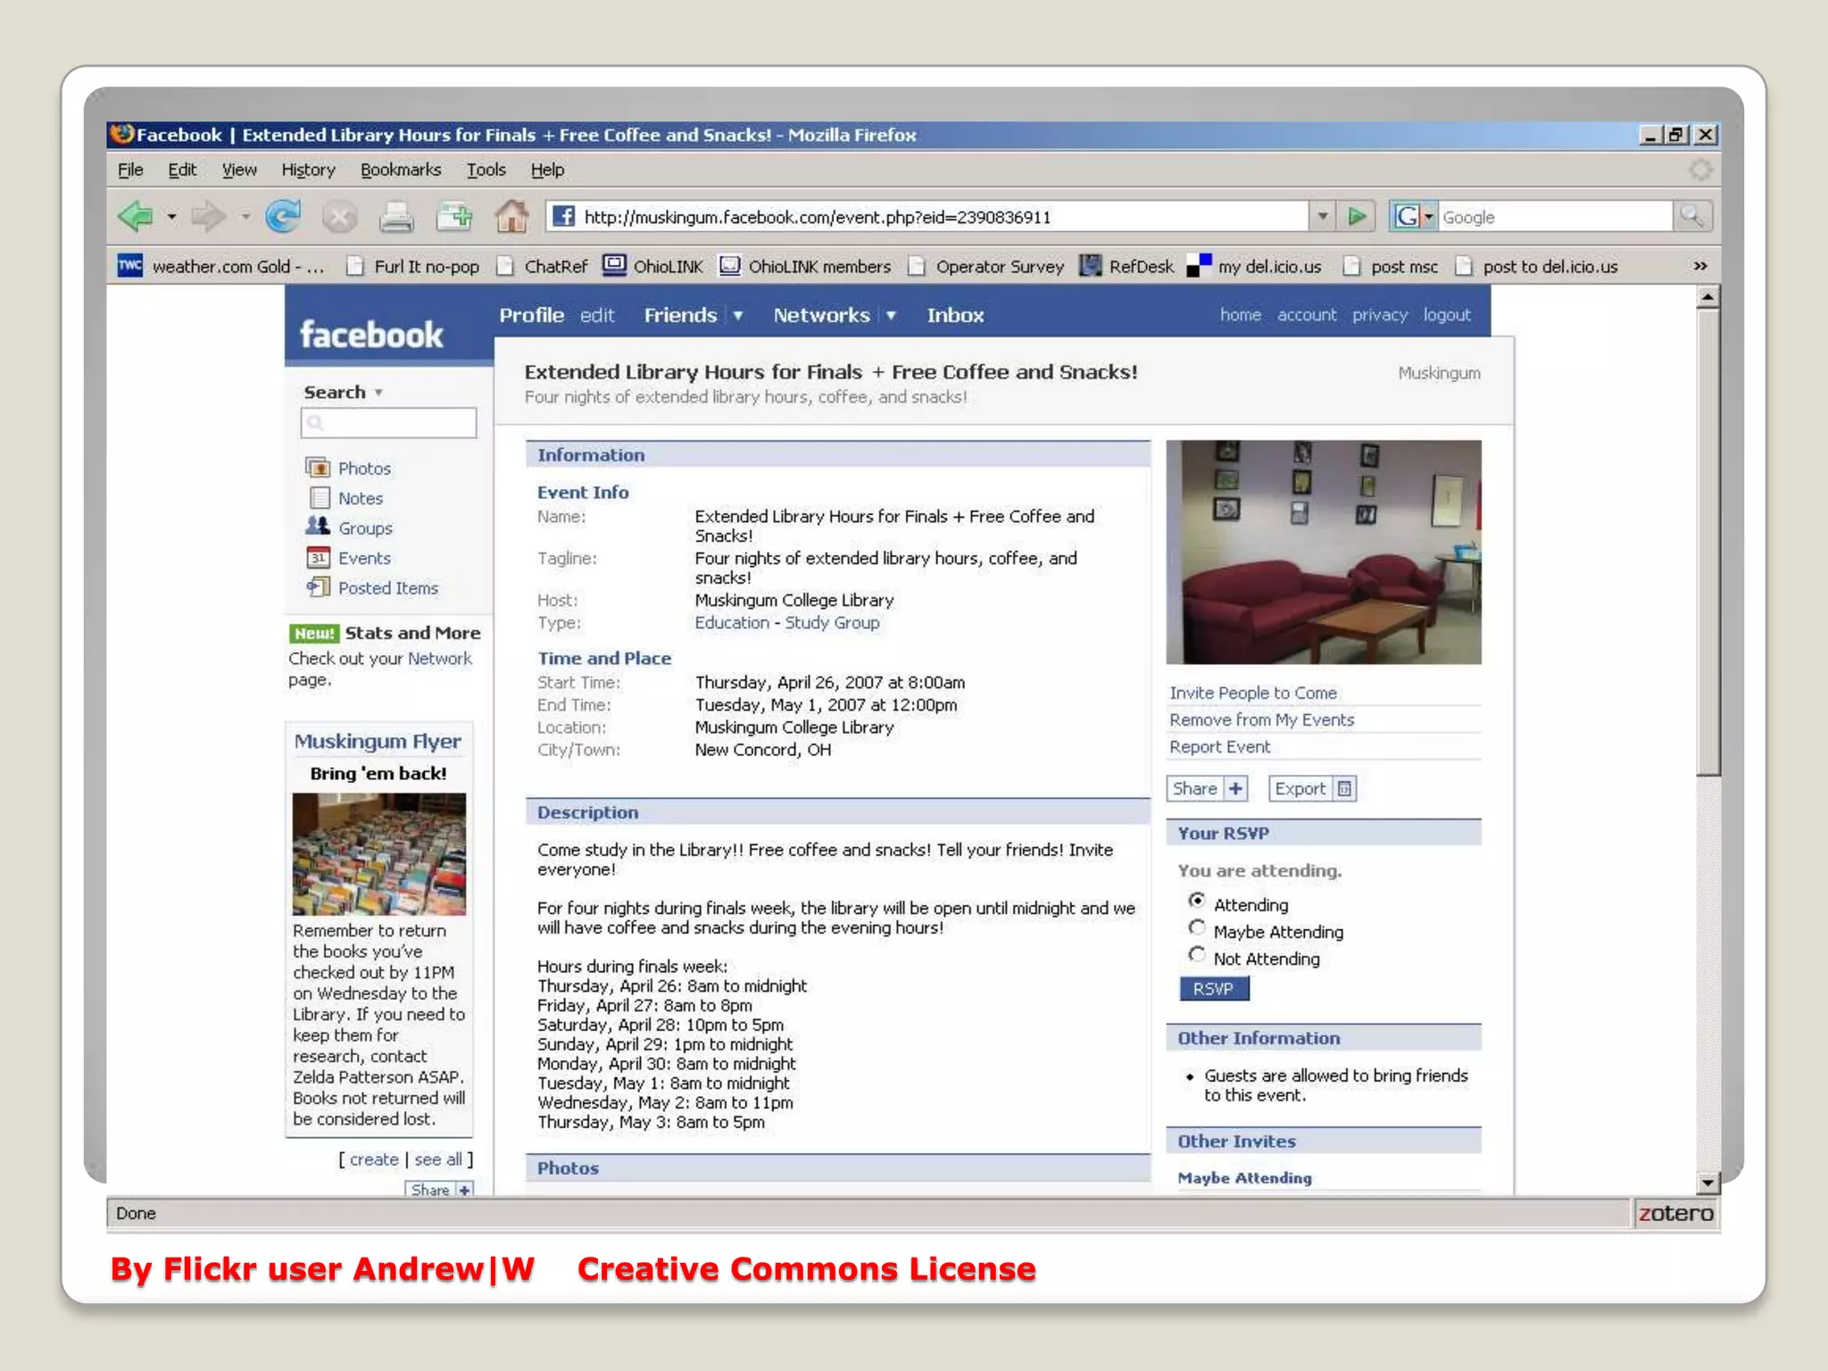
Task: Select the Attending radio button
Action: click(1197, 900)
